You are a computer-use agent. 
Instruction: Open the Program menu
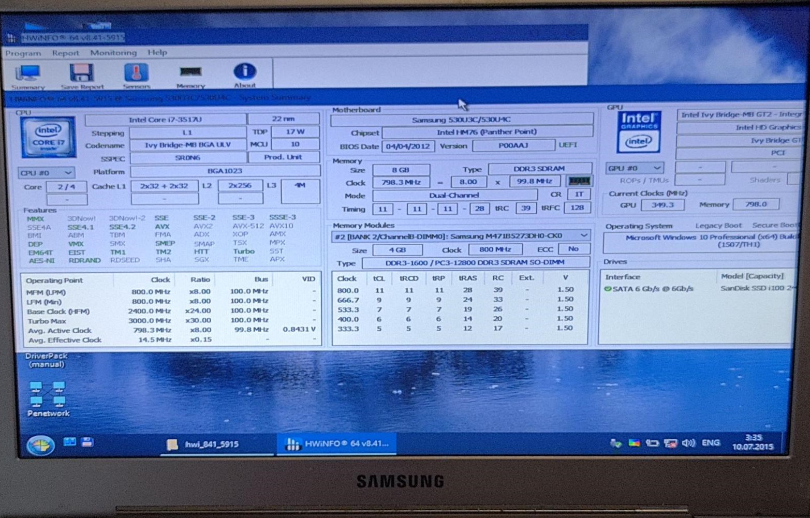click(x=23, y=53)
